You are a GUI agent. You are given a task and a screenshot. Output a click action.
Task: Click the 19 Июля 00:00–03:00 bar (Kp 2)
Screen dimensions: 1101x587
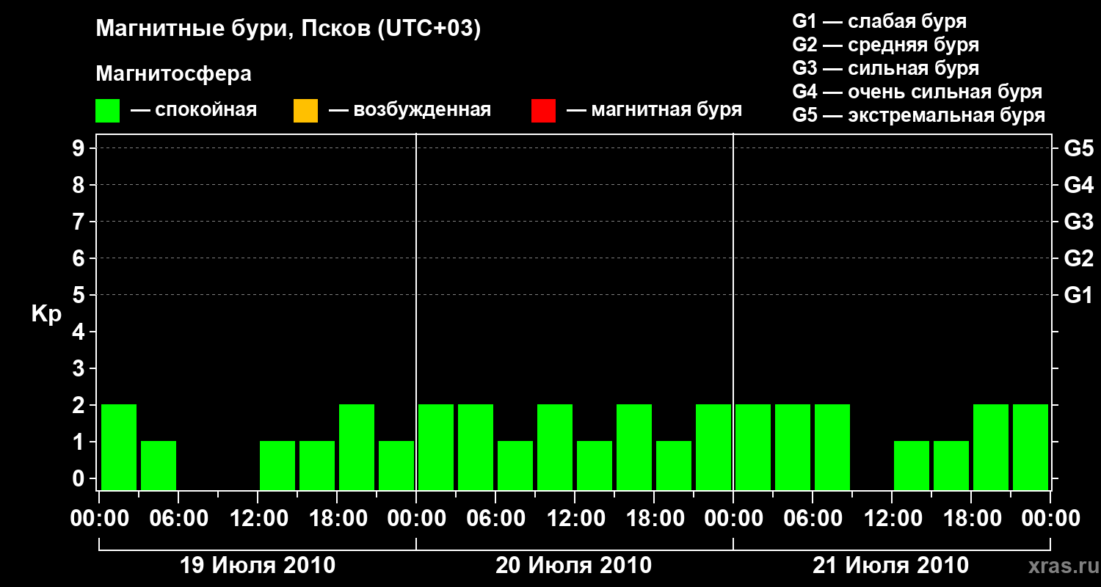119,447
